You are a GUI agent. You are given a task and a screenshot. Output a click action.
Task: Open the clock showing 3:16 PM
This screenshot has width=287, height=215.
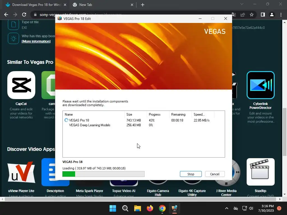click(266, 208)
